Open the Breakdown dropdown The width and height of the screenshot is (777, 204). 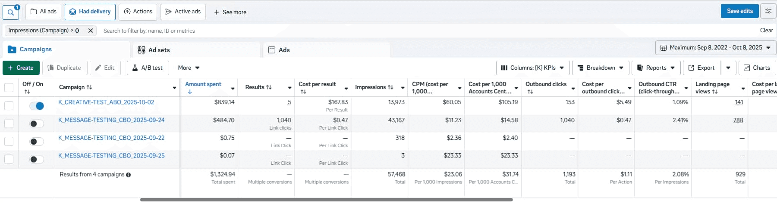(601, 68)
